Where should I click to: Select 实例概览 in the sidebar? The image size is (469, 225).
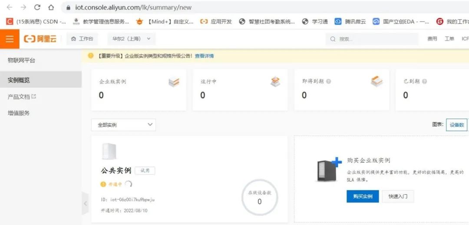(41, 80)
